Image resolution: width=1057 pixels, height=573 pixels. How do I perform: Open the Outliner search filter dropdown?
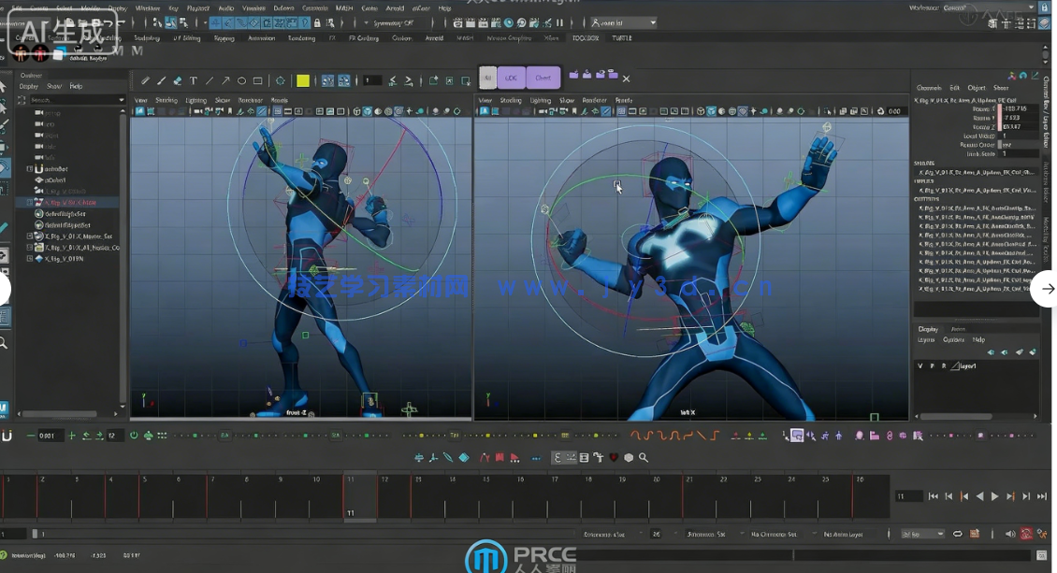pos(121,100)
